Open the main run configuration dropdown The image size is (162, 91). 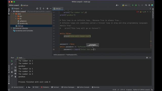pyautogui.click(x=126, y=5)
